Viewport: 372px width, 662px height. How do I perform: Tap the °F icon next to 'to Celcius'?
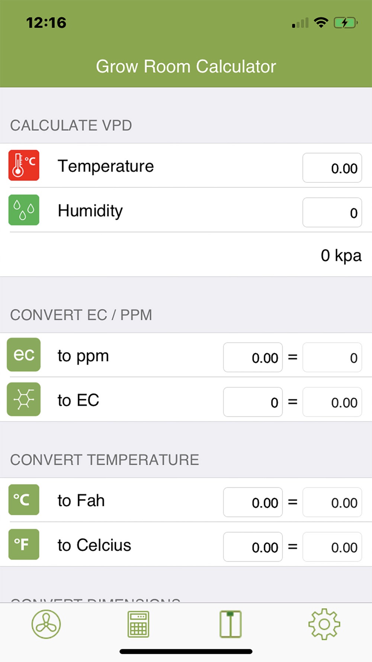tap(24, 544)
